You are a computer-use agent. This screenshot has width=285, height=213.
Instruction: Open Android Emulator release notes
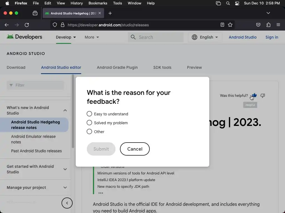[x=33, y=139]
